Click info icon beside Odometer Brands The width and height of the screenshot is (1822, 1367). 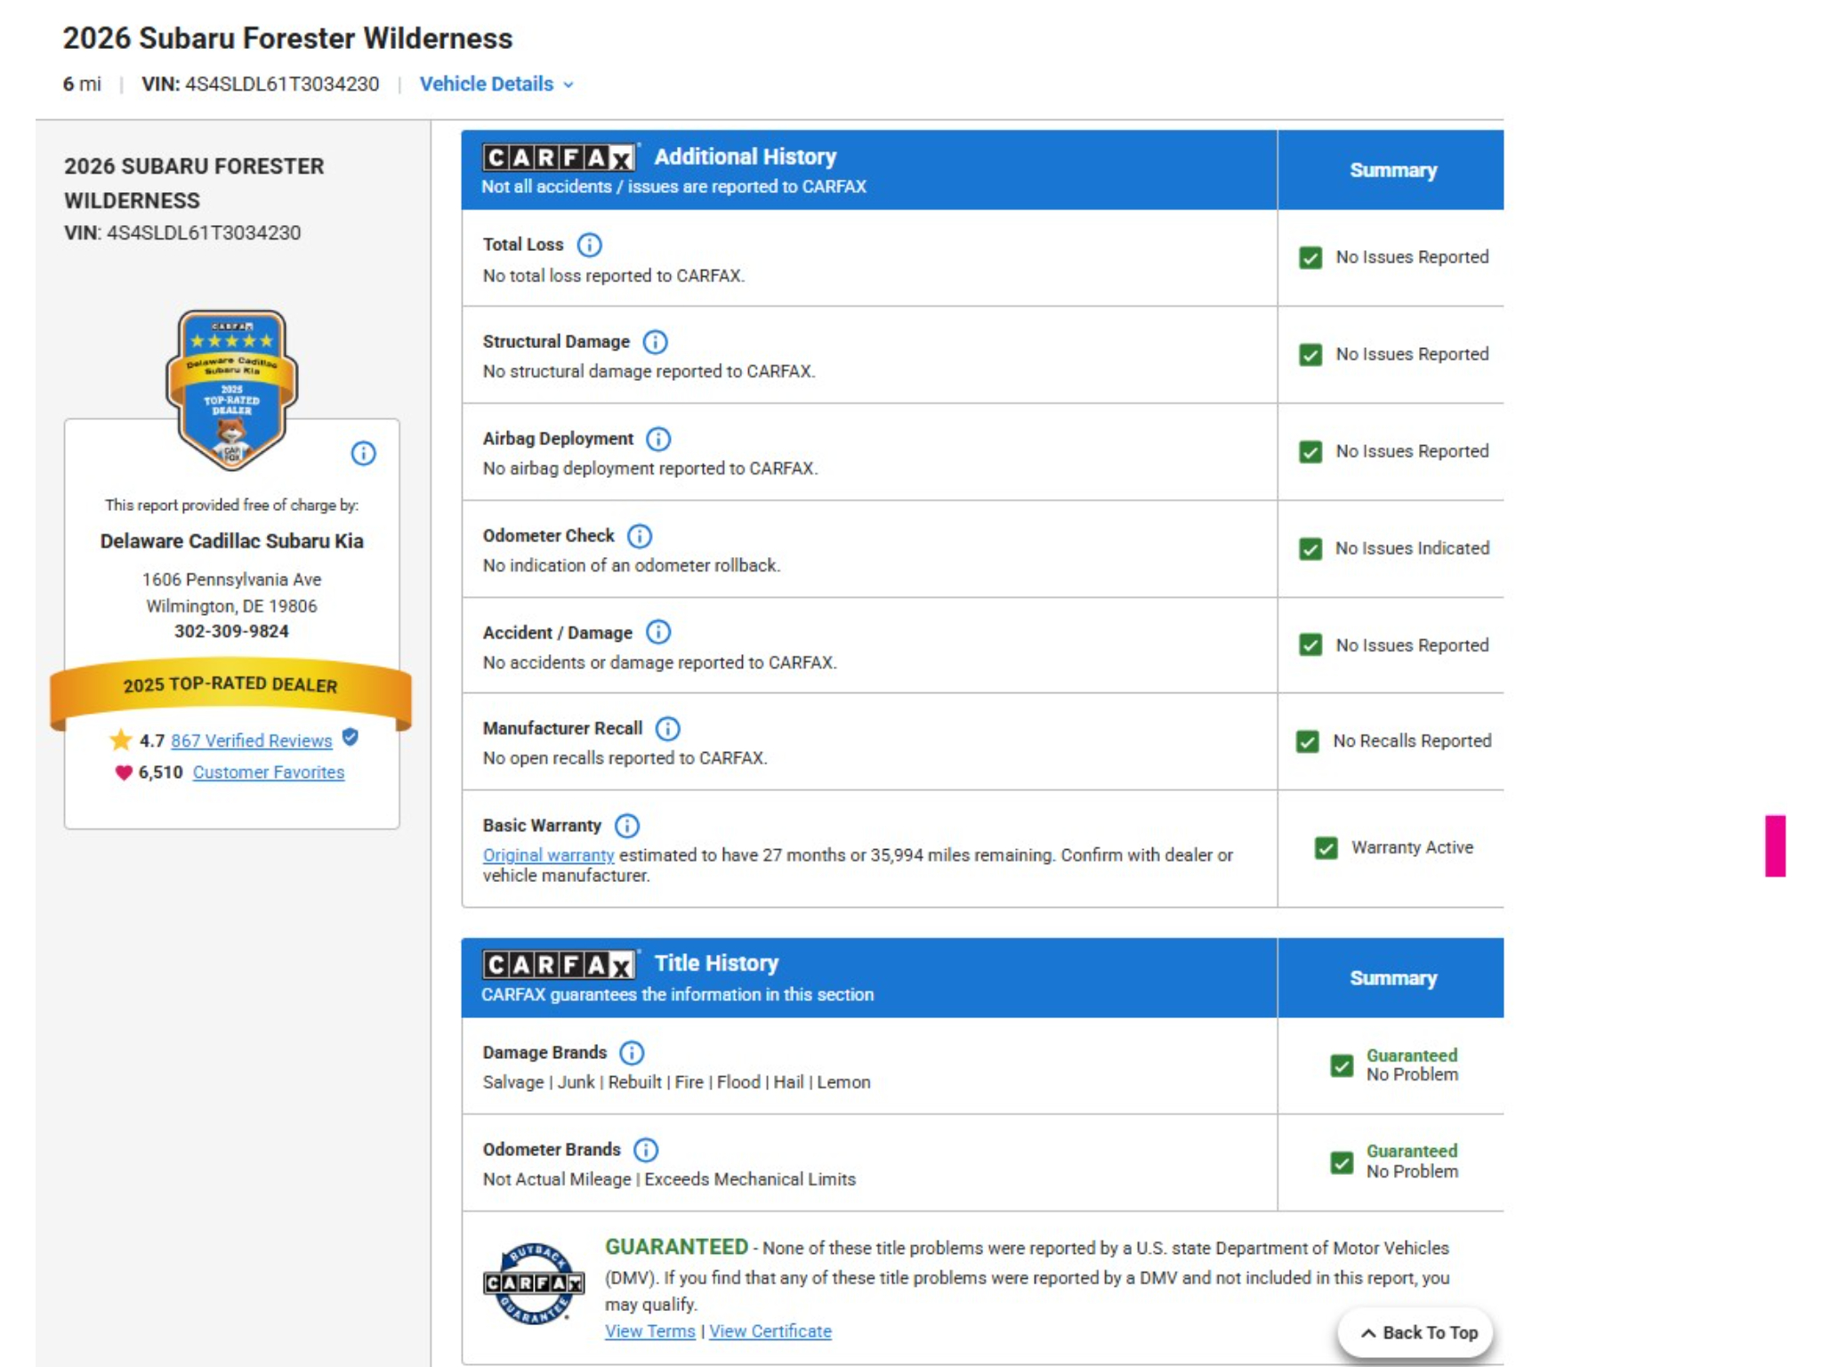tap(646, 1150)
